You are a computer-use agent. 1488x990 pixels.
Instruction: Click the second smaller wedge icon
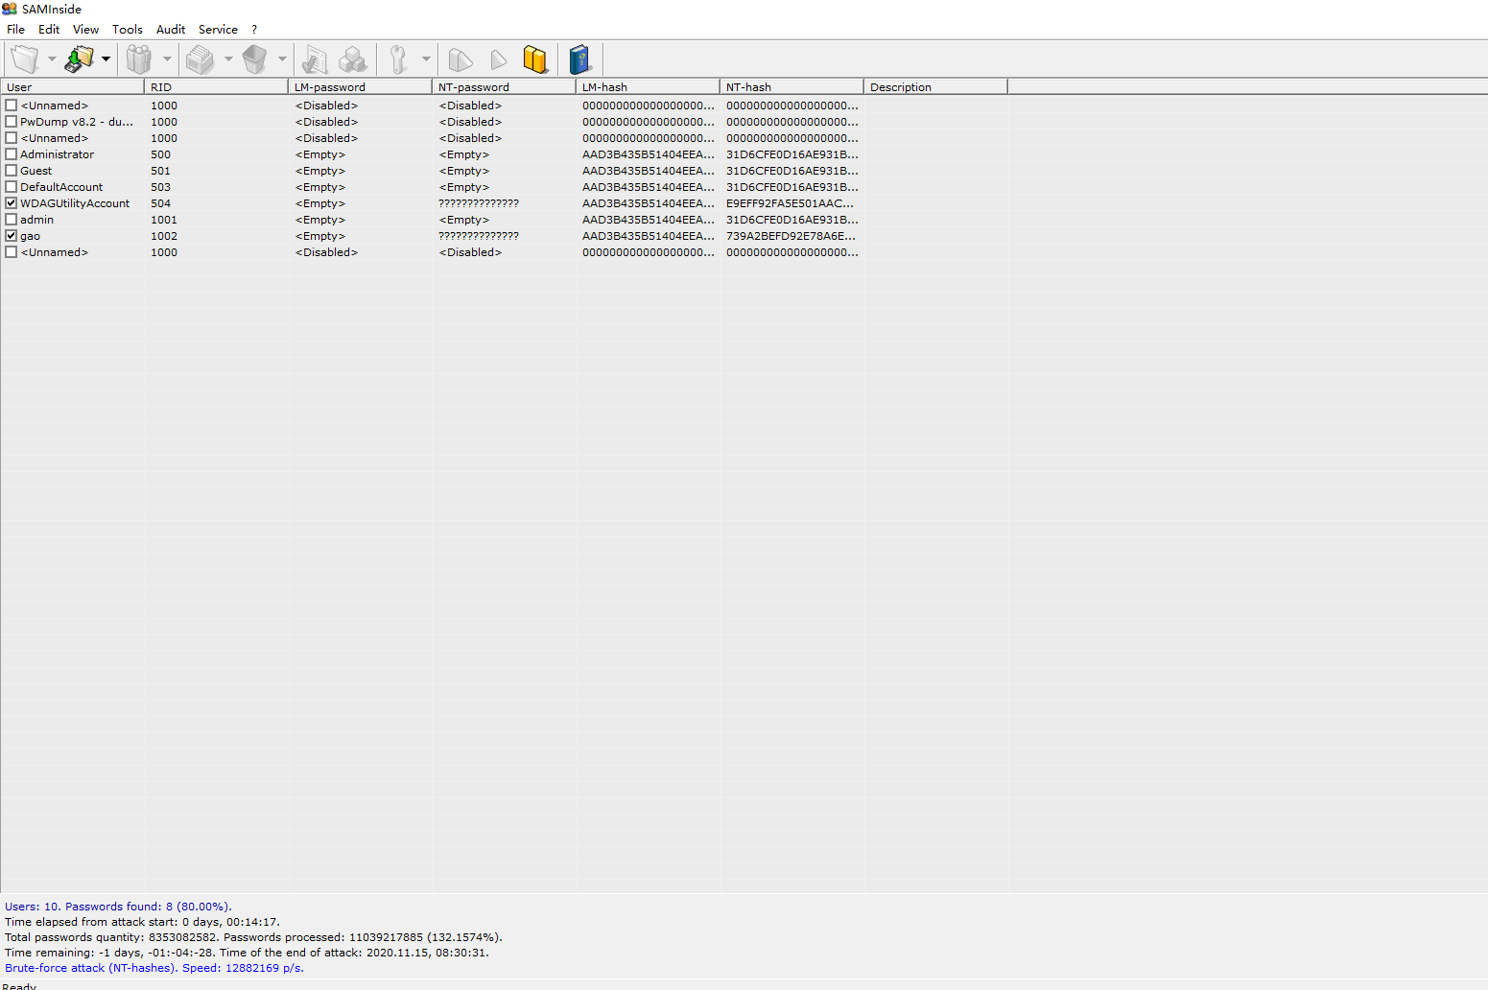tap(499, 59)
